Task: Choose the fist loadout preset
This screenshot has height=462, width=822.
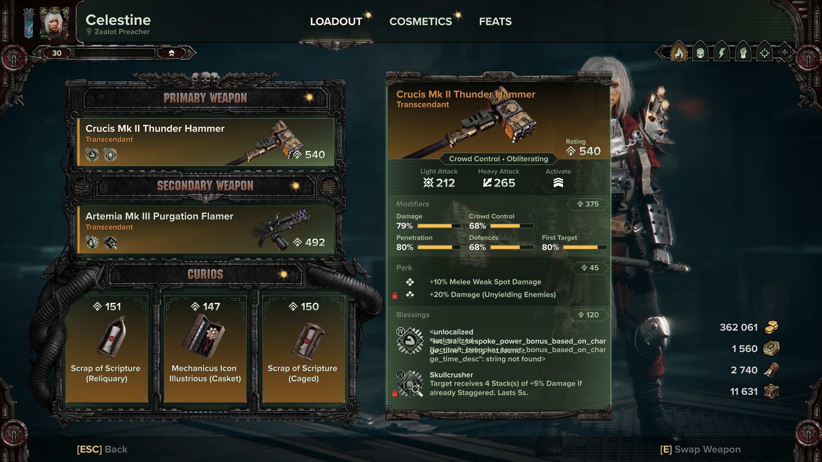Action: (x=743, y=53)
